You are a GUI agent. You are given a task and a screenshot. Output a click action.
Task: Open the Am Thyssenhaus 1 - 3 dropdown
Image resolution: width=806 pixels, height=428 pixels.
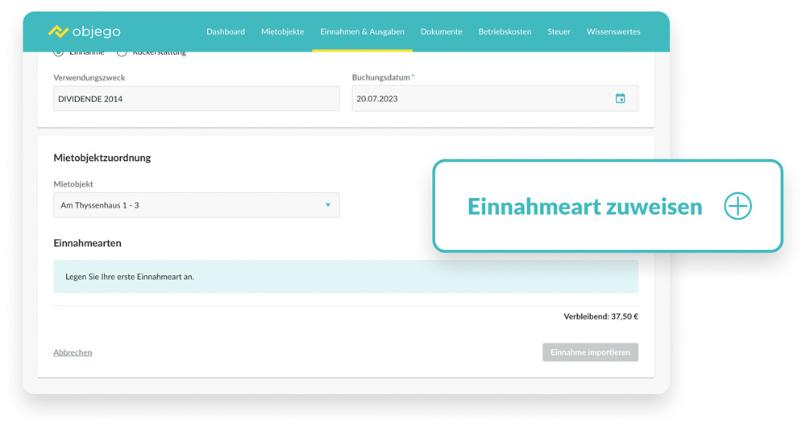(x=196, y=205)
